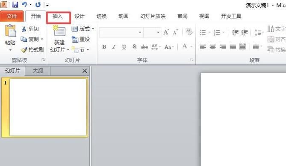
Task: Align text left
Action: click(x=203, y=46)
